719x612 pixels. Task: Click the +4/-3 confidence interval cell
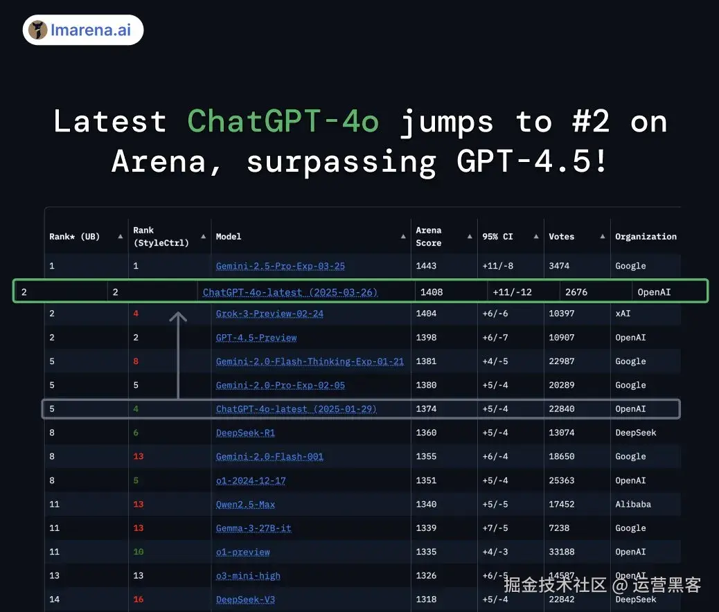(x=495, y=552)
